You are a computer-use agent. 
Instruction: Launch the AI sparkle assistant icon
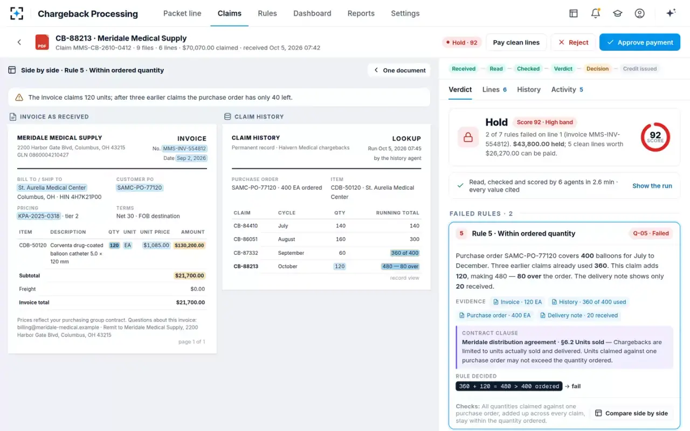coord(671,13)
